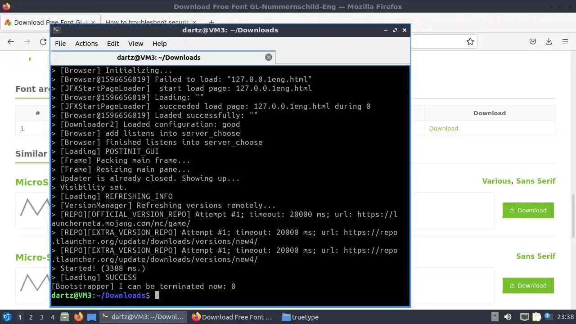Viewport: 576px width, 324px height.
Task: Select the dartz@VM3: ~/Downloads terminal tab
Action: 163,58
